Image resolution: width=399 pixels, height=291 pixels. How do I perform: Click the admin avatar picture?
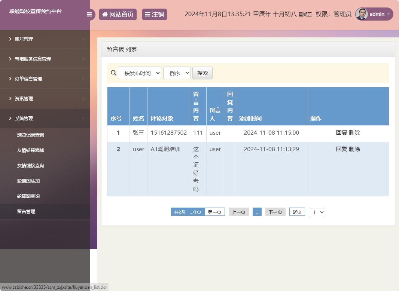coord(362,14)
